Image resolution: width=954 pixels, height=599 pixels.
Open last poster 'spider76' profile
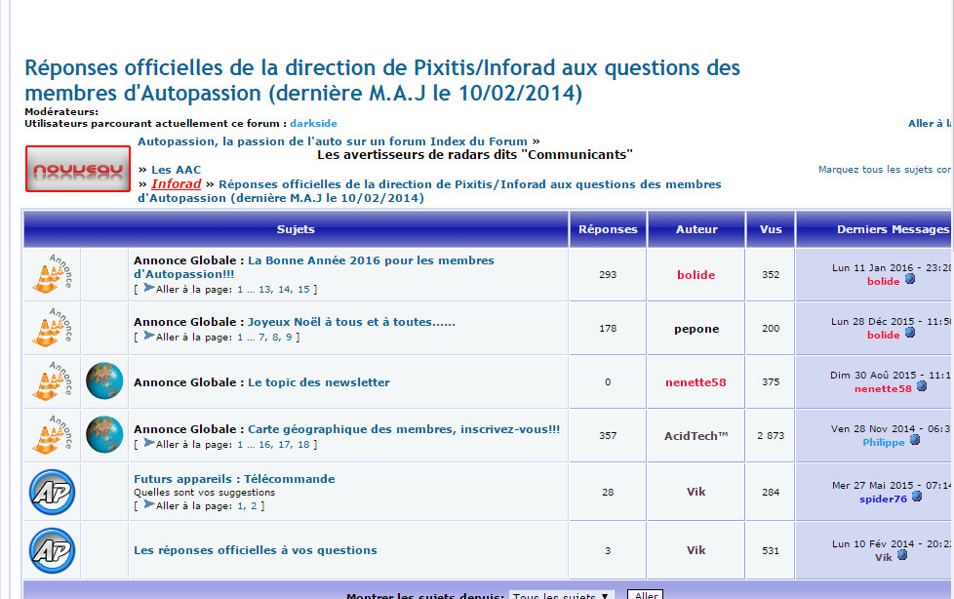883,499
